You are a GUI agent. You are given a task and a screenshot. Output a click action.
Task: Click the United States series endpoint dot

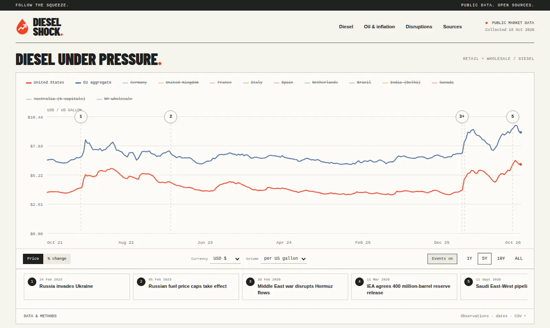pyautogui.click(x=521, y=165)
